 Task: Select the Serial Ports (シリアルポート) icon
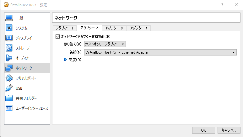(9, 78)
